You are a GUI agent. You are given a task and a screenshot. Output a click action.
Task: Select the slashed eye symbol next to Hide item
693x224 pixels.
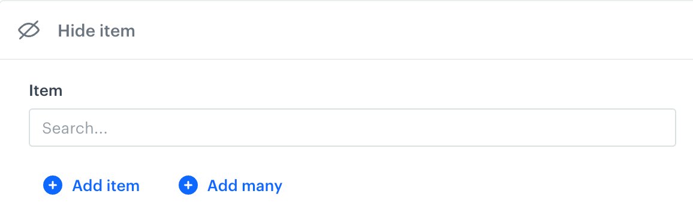pyautogui.click(x=29, y=31)
